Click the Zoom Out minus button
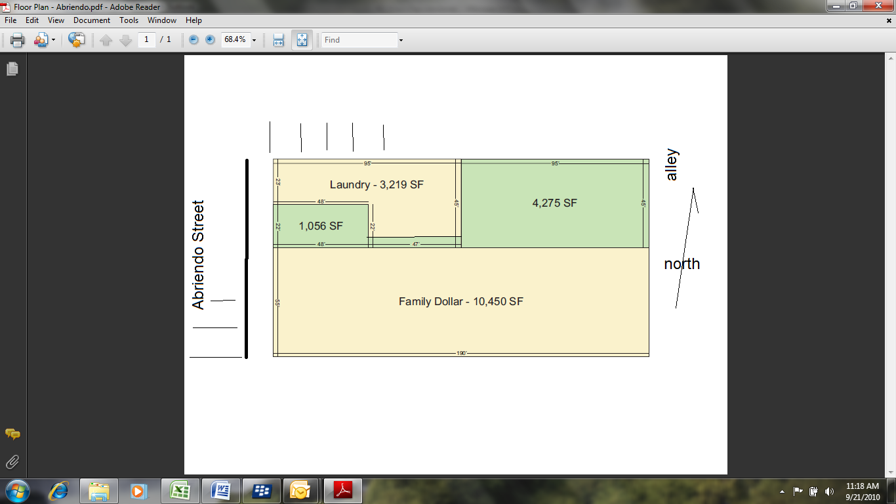The height and width of the screenshot is (504, 896). (193, 39)
